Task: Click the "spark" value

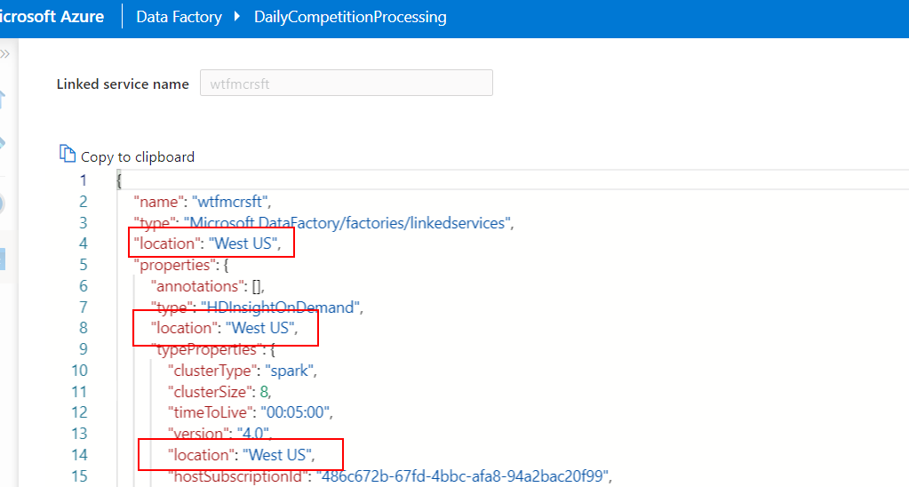Action: pyautogui.click(x=290, y=371)
